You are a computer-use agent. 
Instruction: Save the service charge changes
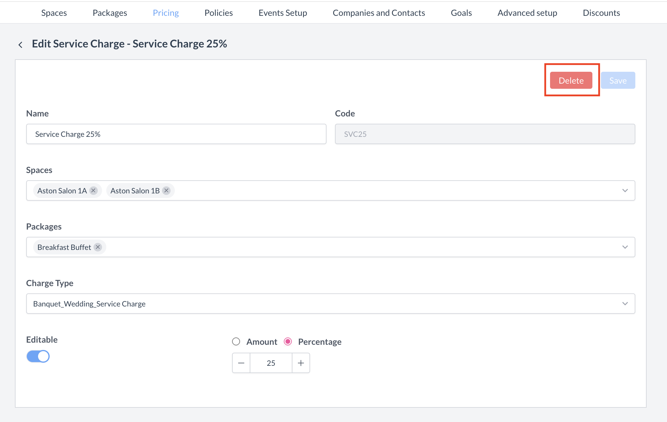coord(618,80)
